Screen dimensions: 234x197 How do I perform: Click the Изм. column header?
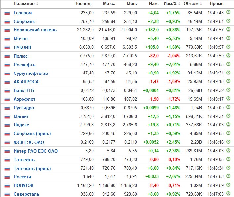pos(154,3)
